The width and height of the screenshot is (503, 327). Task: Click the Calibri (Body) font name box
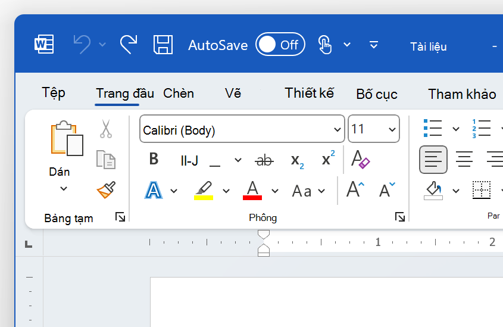point(242,129)
